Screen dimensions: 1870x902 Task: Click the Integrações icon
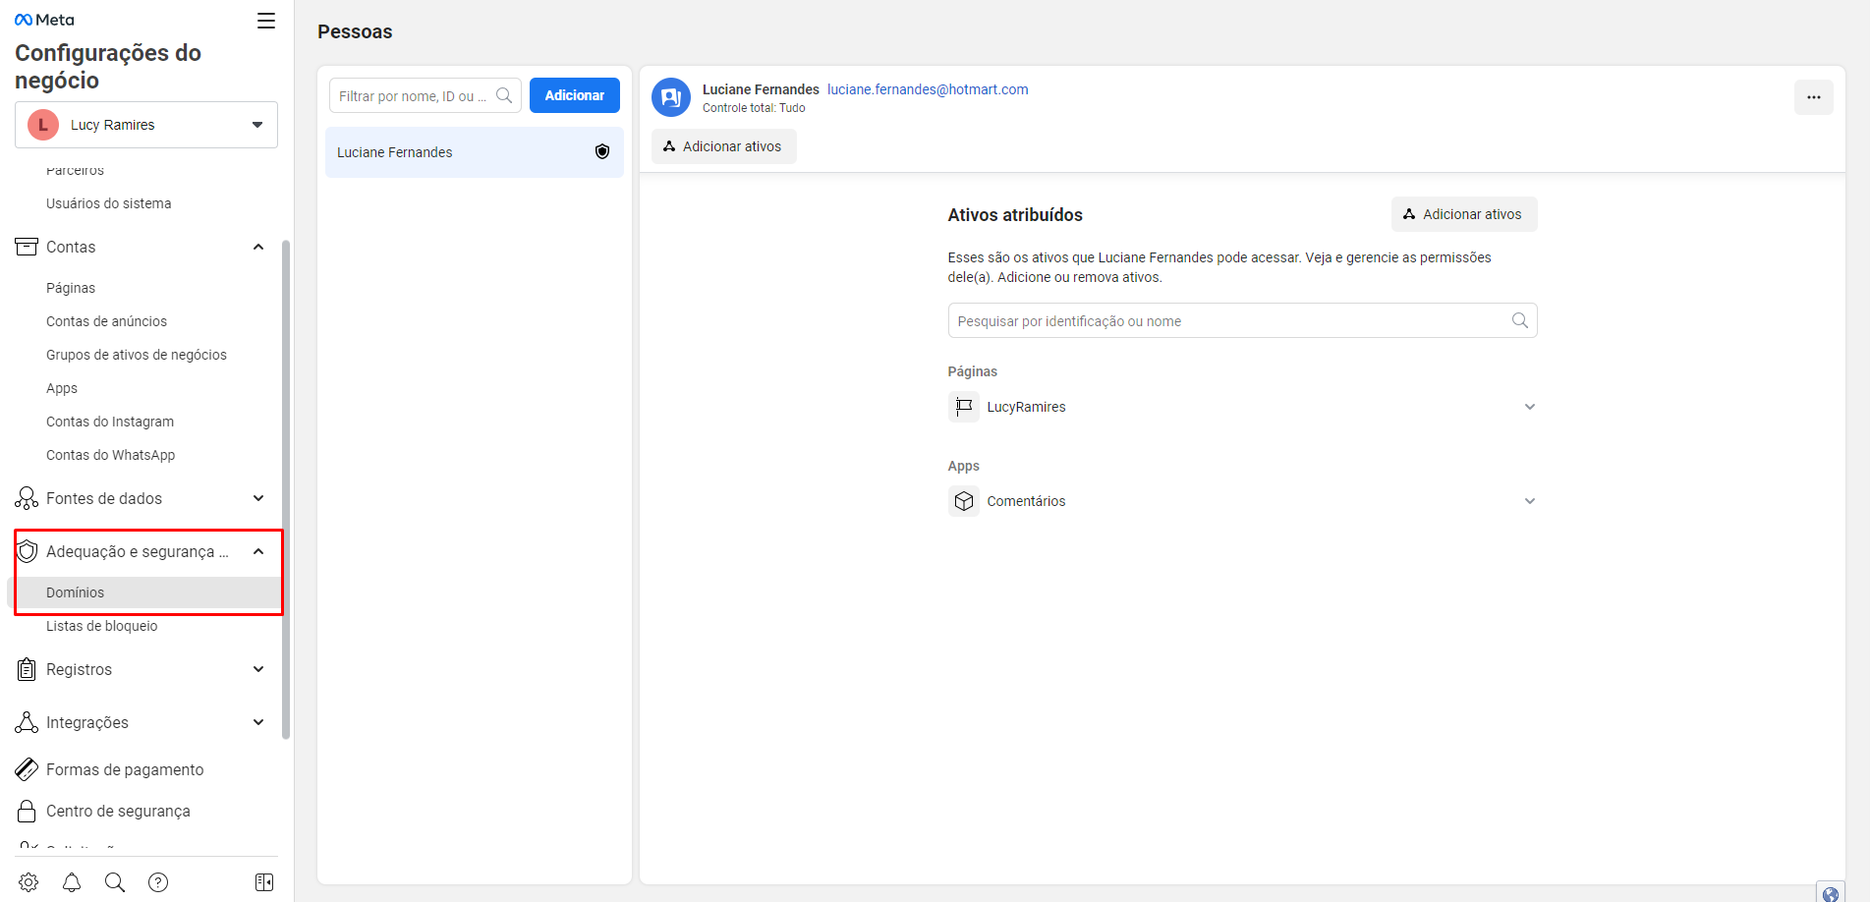27,722
